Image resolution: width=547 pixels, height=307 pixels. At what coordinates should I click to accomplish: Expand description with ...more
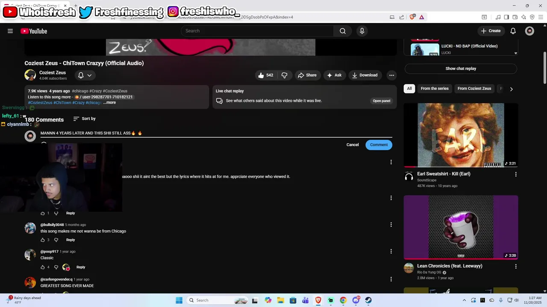pos(109,102)
